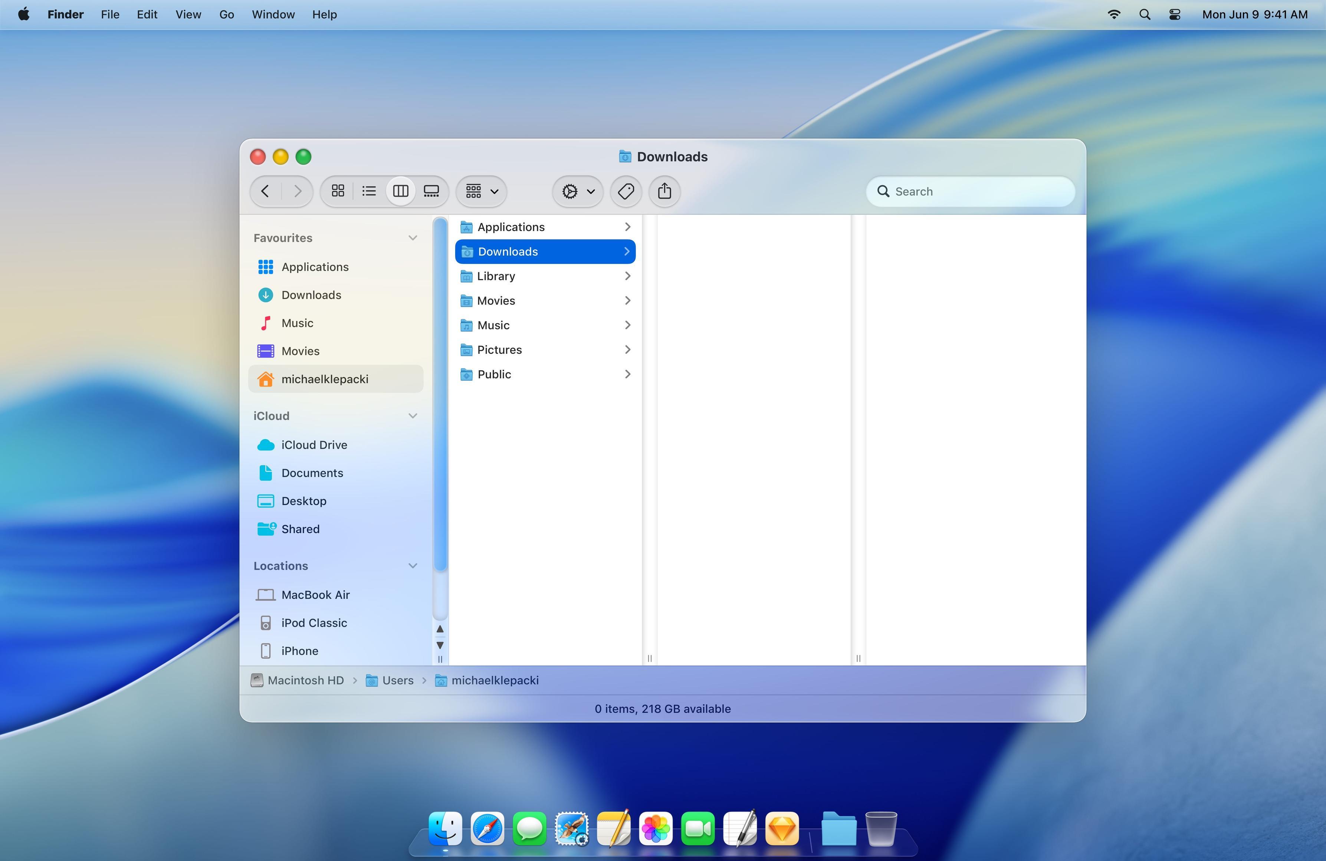Open the Action gear menu
The height and width of the screenshot is (861, 1326).
[x=578, y=191]
